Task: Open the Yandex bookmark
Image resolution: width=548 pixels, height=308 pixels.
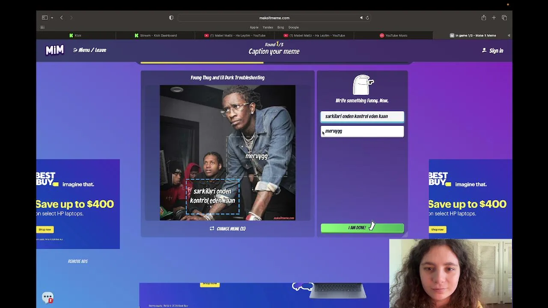Action: (x=268, y=27)
